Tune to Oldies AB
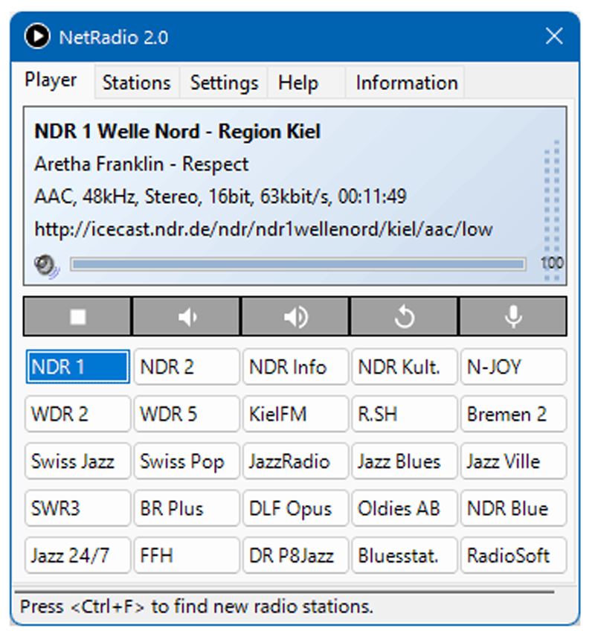The width and height of the screenshot is (595, 634). point(404,508)
